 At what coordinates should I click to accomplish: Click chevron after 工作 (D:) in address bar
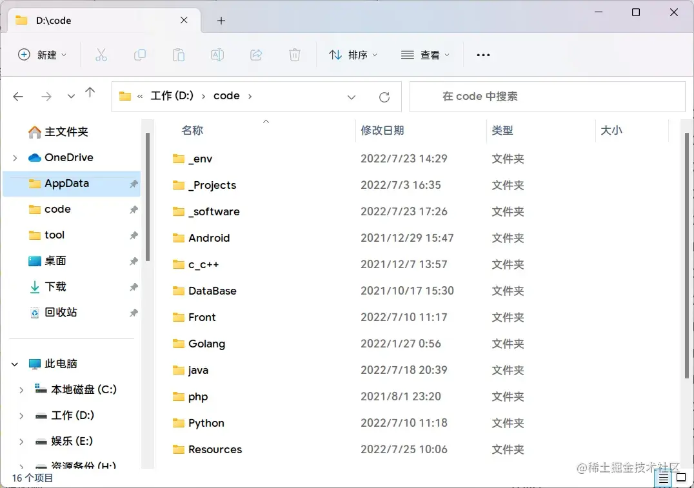(204, 96)
